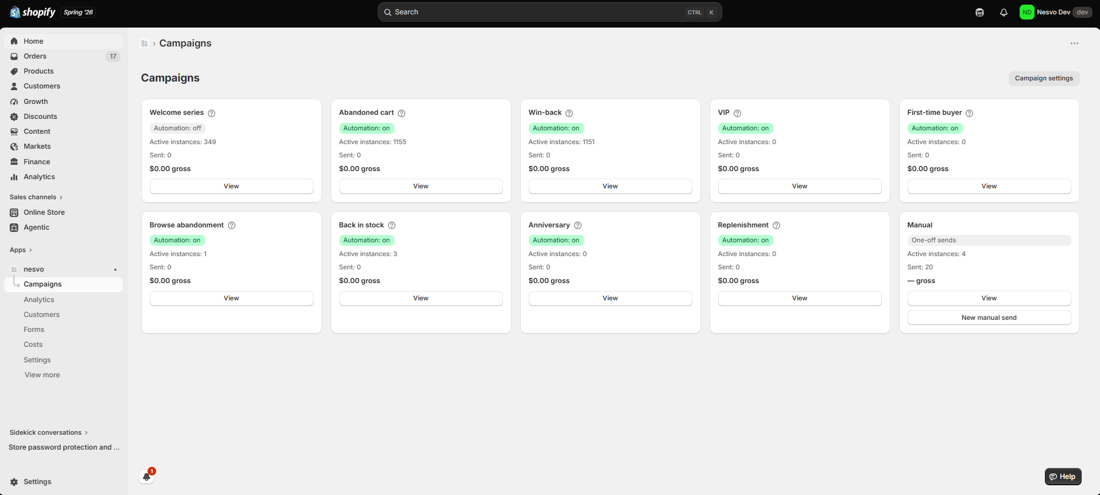Click the Search field
This screenshot has height=495, width=1100.
coord(549,12)
